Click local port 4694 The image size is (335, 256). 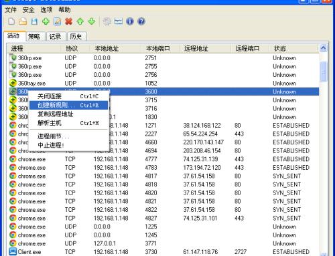pos(151,150)
